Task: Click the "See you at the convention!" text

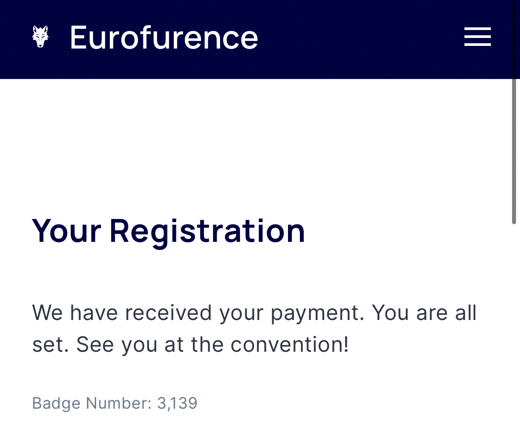Action: [x=212, y=344]
